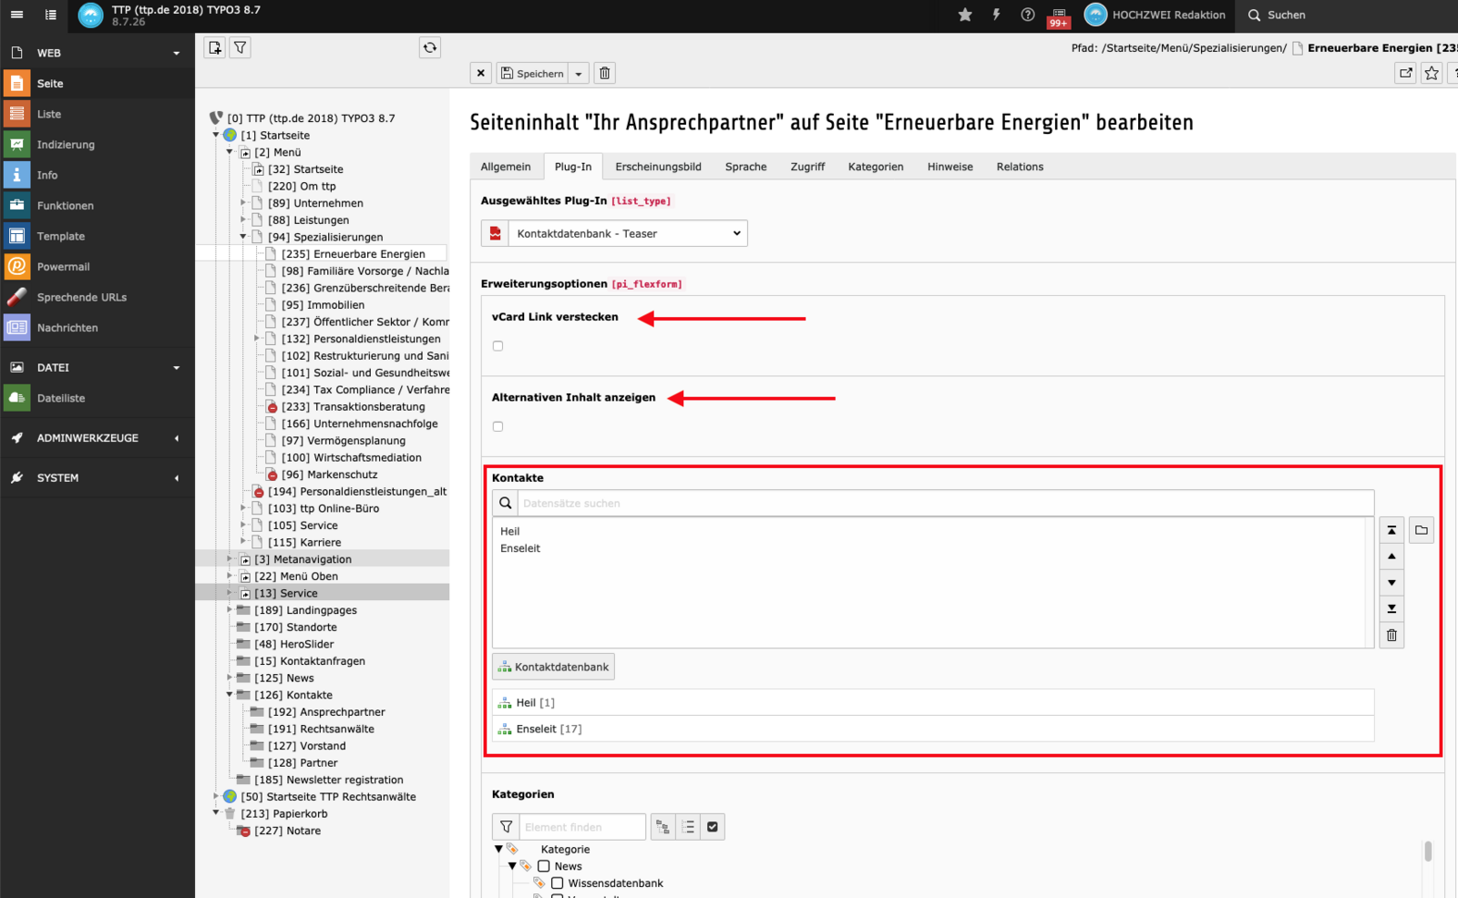1458x898 pixels.
Task: Remove selected contact from Kontakte list
Action: (1391, 636)
